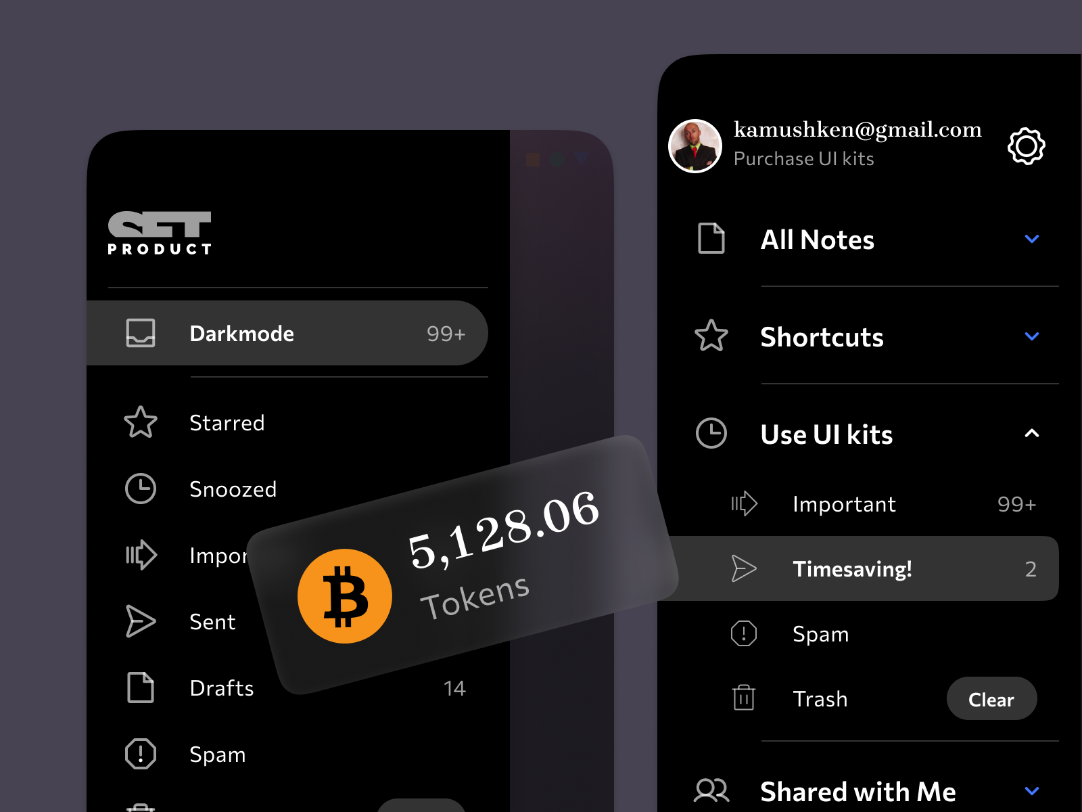This screenshot has height=812, width=1082.
Task: Collapse the Use UI kits section
Action: pos(1031,434)
